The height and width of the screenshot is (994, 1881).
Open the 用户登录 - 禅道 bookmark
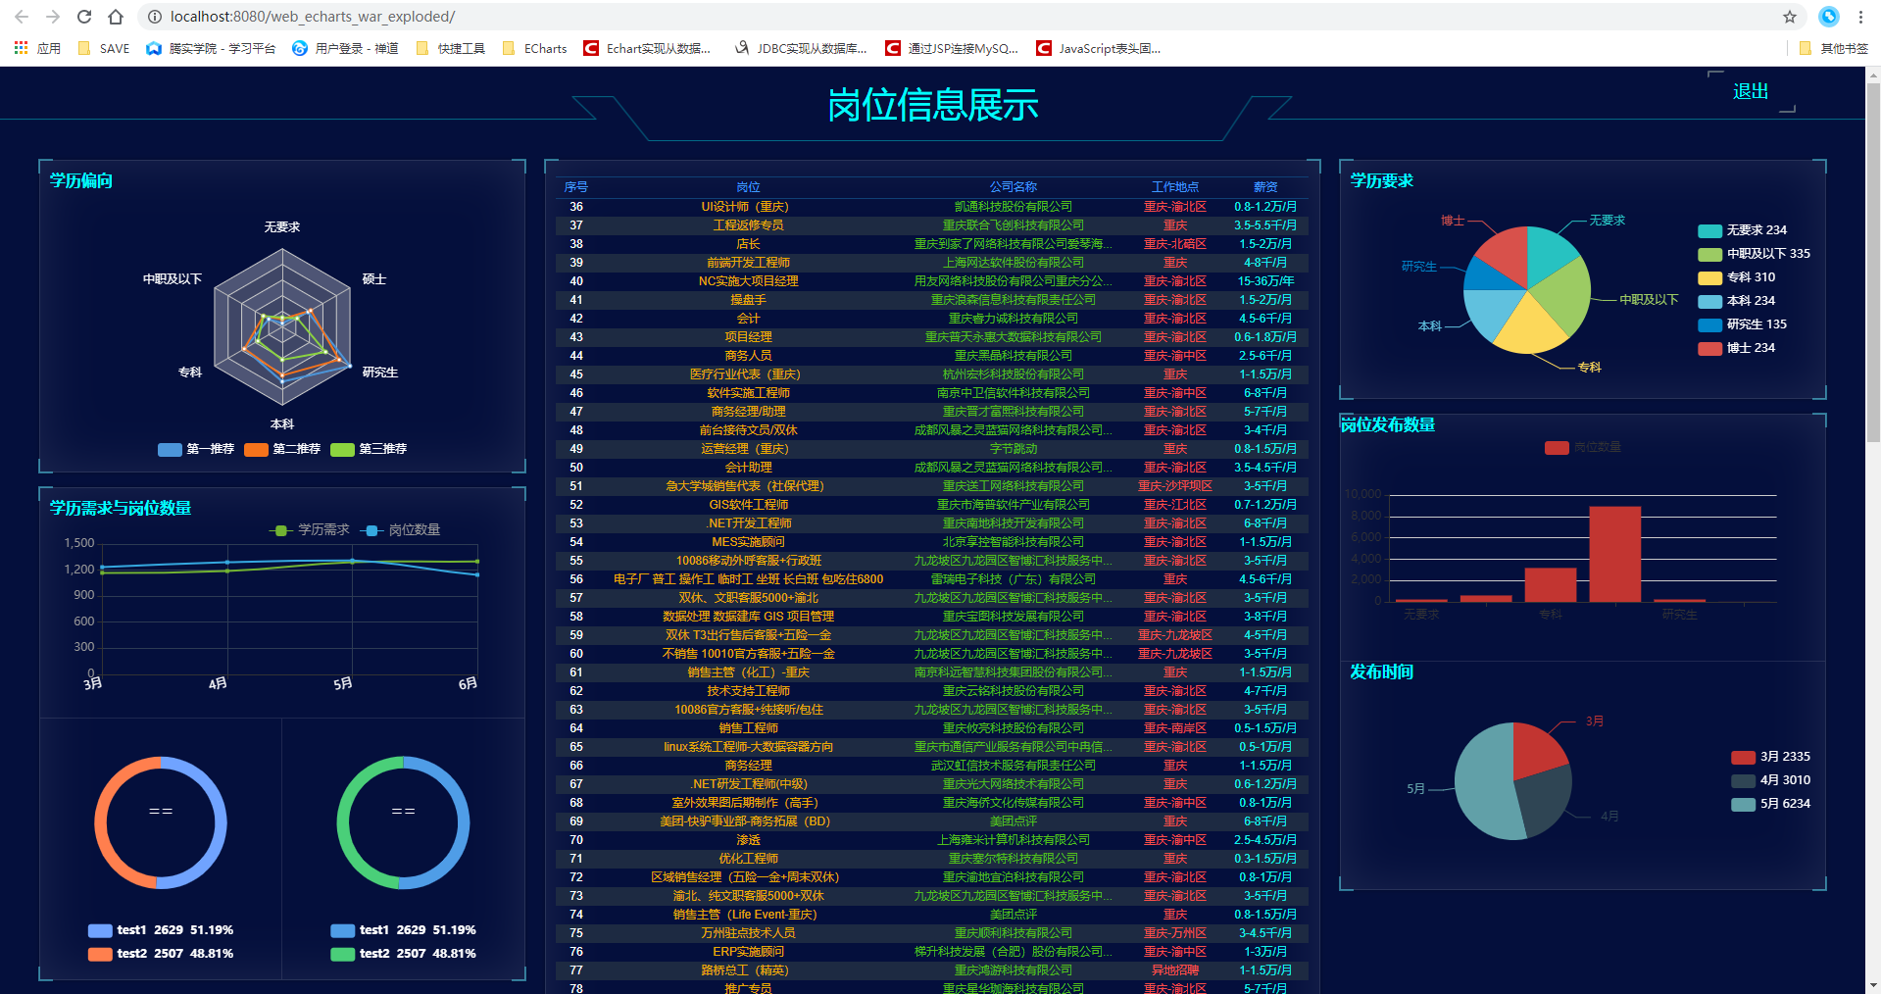(x=345, y=48)
